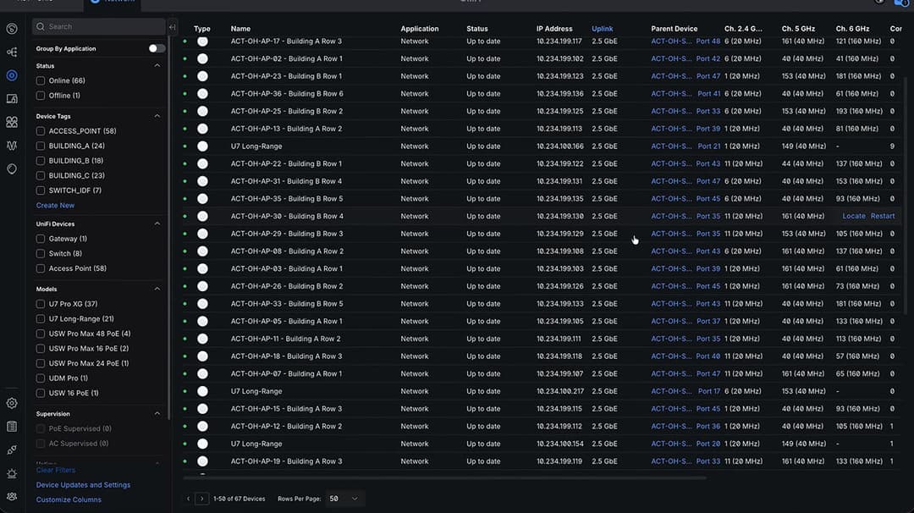Image resolution: width=914 pixels, height=513 pixels.
Task: Sort by the Name column header
Action: 240,29
